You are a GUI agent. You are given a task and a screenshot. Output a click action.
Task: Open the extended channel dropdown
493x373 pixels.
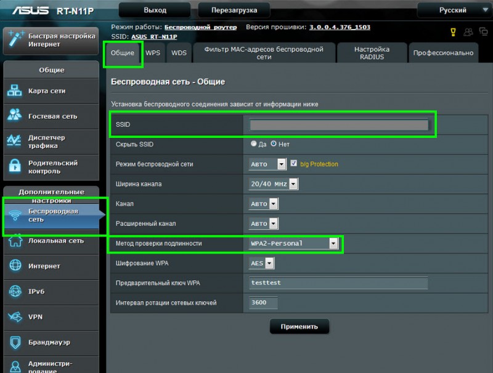(263, 223)
